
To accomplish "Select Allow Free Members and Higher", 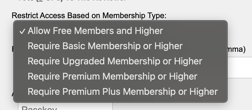I will coord(120,31).
